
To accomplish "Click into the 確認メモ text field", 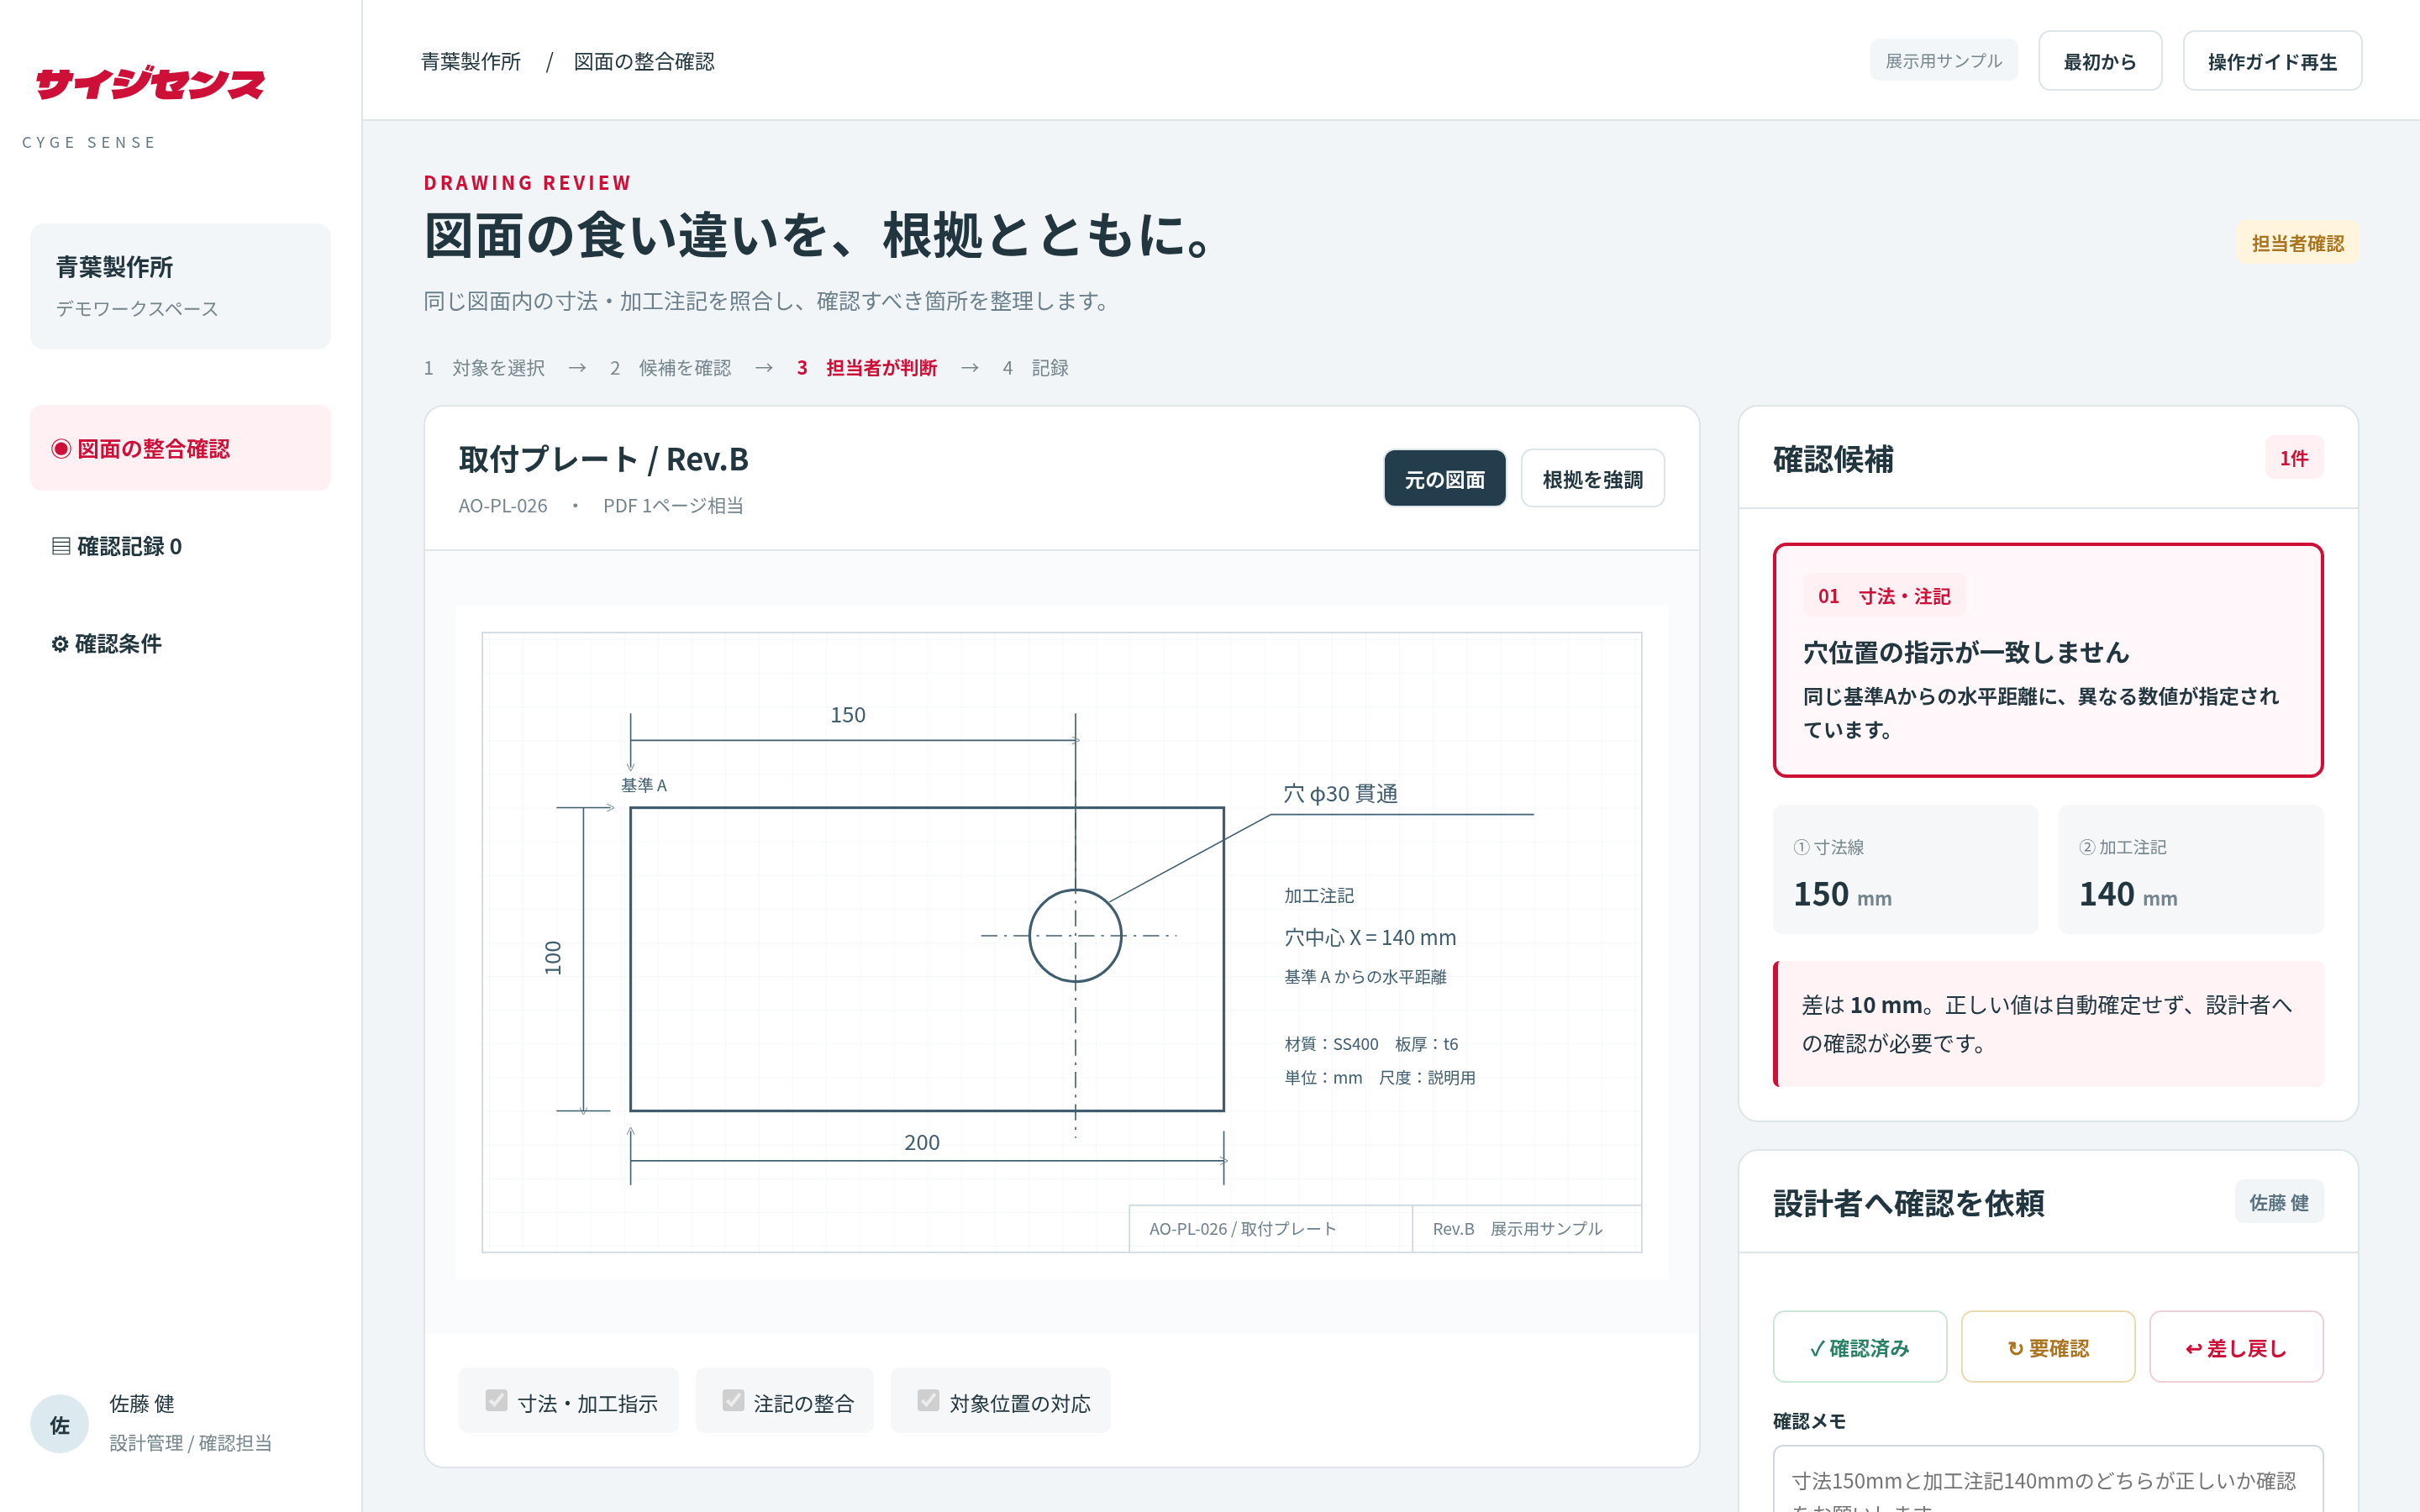I will [2048, 1480].
